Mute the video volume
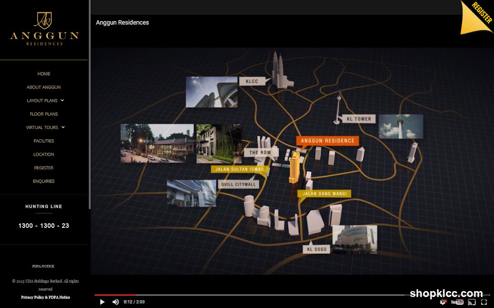The width and height of the screenshot is (494, 308). point(116,302)
